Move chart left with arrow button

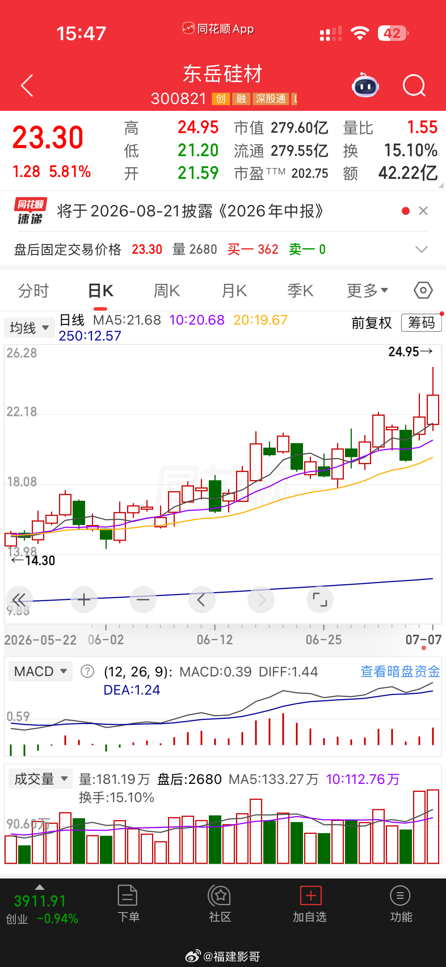tap(202, 600)
